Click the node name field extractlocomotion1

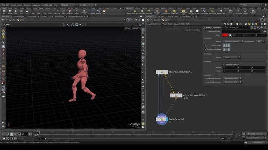coord(235,27)
